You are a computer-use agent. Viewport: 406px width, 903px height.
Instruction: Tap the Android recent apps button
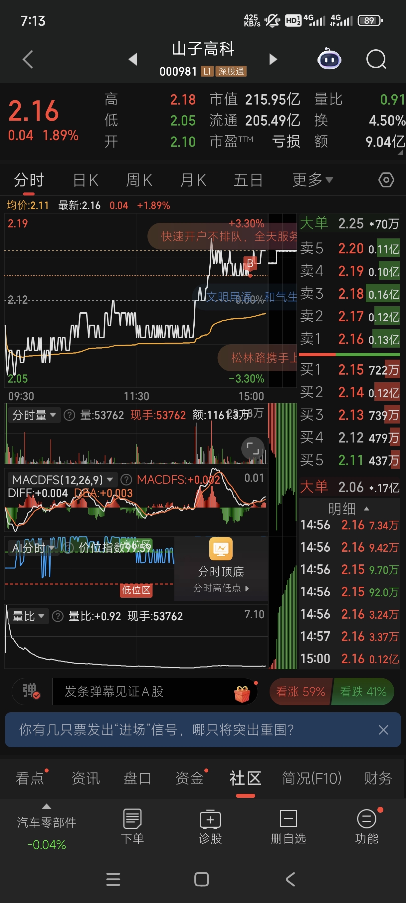point(113,879)
